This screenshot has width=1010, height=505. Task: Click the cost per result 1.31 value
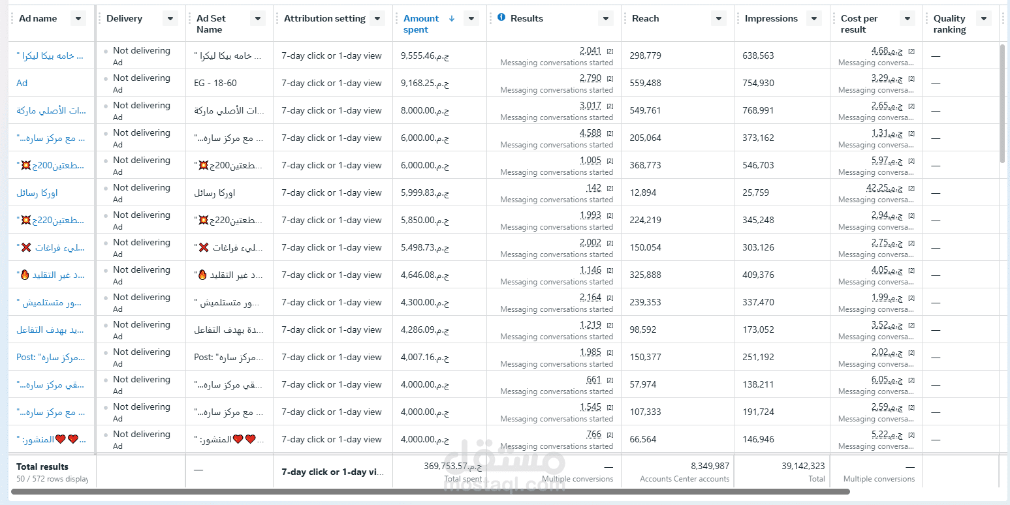click(x=887, y=132)
